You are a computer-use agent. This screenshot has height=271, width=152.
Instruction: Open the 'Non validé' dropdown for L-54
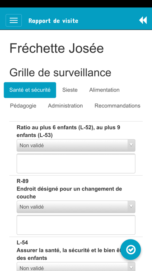[x=76, y=267]
